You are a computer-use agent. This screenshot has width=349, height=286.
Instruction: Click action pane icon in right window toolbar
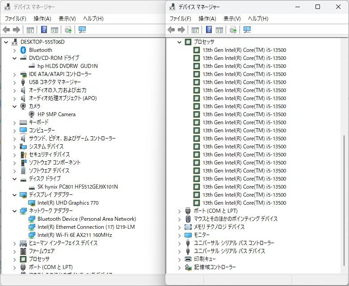point(219,30)
